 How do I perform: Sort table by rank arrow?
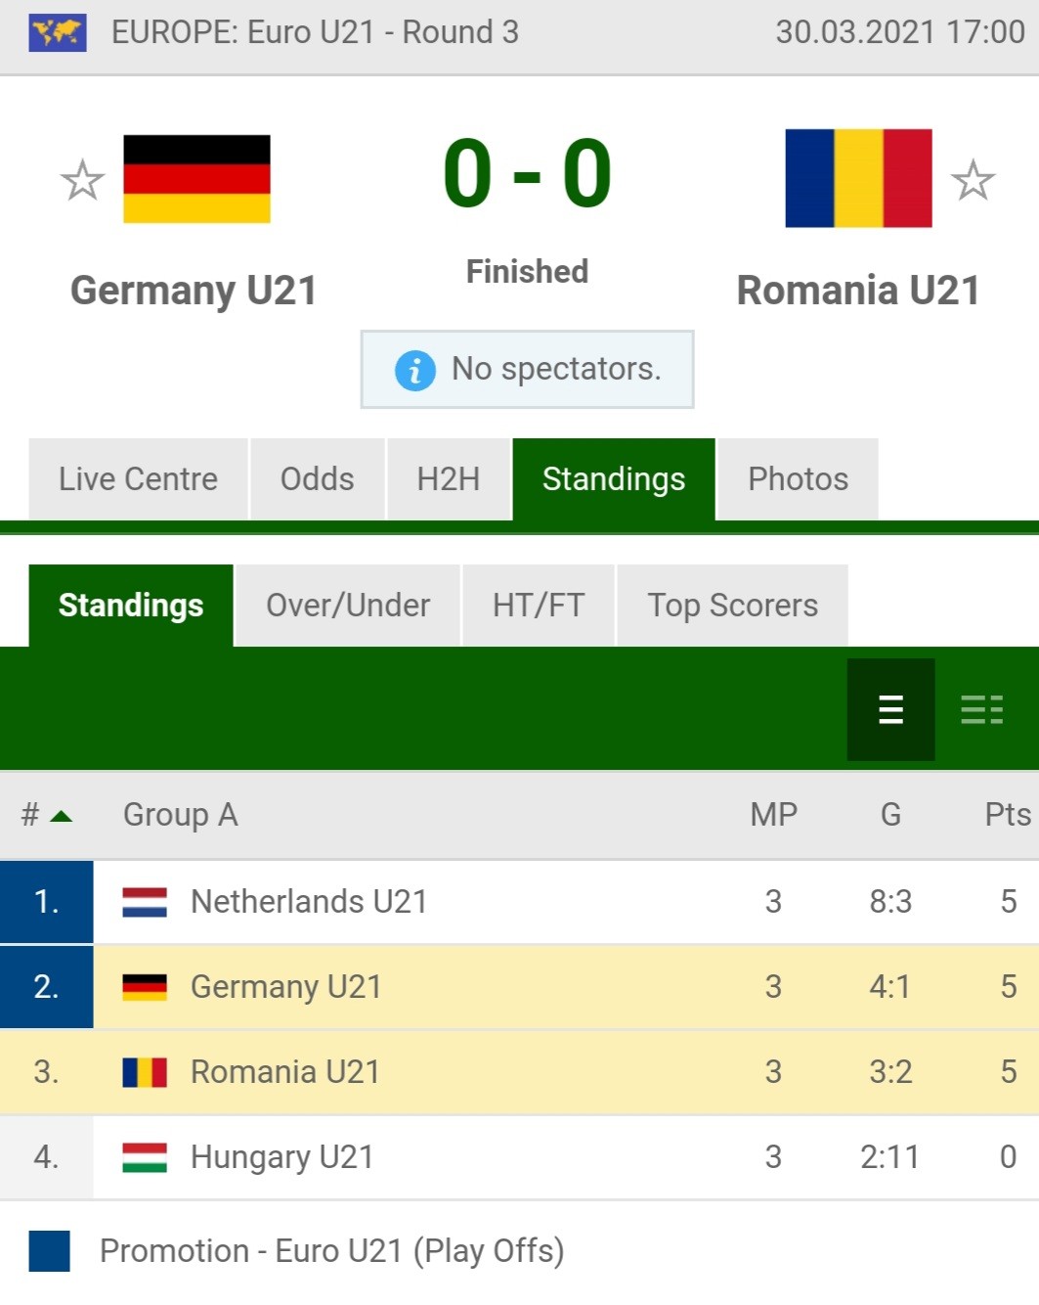[61, 816]
